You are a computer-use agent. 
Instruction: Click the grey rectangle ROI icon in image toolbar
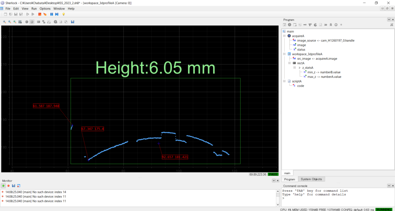pyautogui.click(x=39, y=22)
